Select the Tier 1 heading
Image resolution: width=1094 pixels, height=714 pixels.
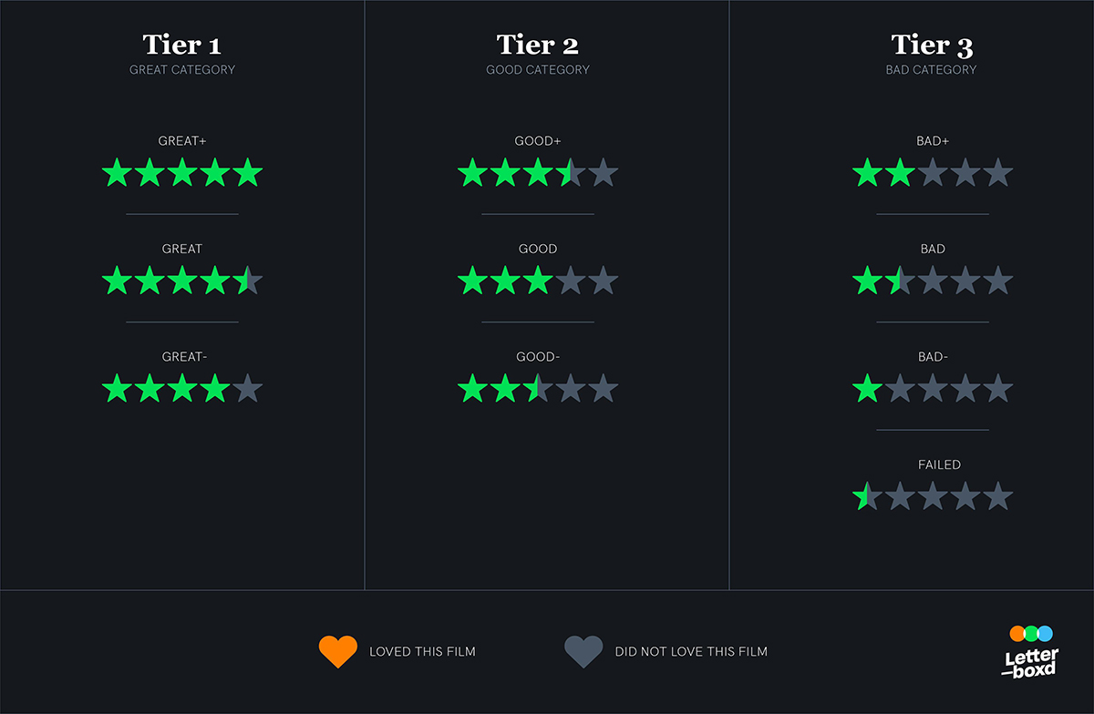[182, 45]
